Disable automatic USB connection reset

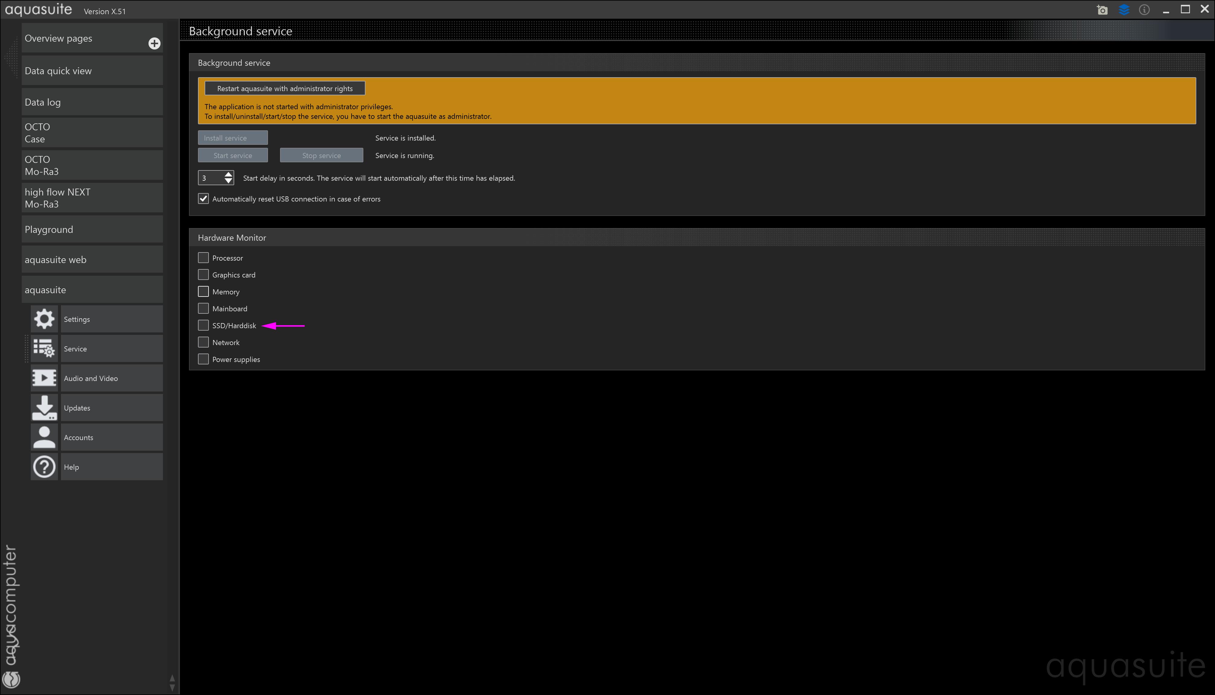click(x=203, y=198)
